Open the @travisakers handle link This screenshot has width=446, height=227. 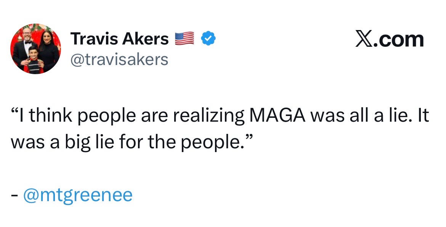[x=119, y=59]
